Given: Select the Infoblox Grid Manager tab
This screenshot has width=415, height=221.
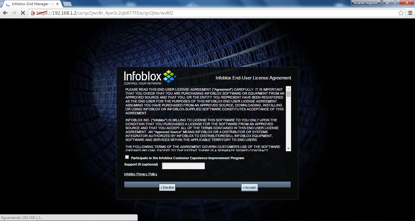Looking at the screenshot, I should click(x=30, y=4).
